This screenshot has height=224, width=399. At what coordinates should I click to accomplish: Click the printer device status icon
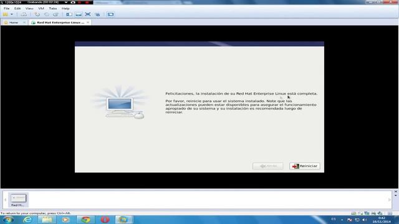(373, 213)
